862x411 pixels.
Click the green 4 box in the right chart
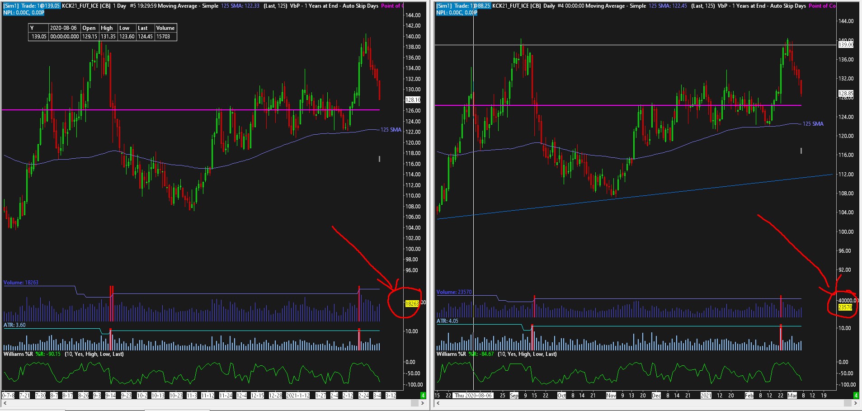[856, 395]
